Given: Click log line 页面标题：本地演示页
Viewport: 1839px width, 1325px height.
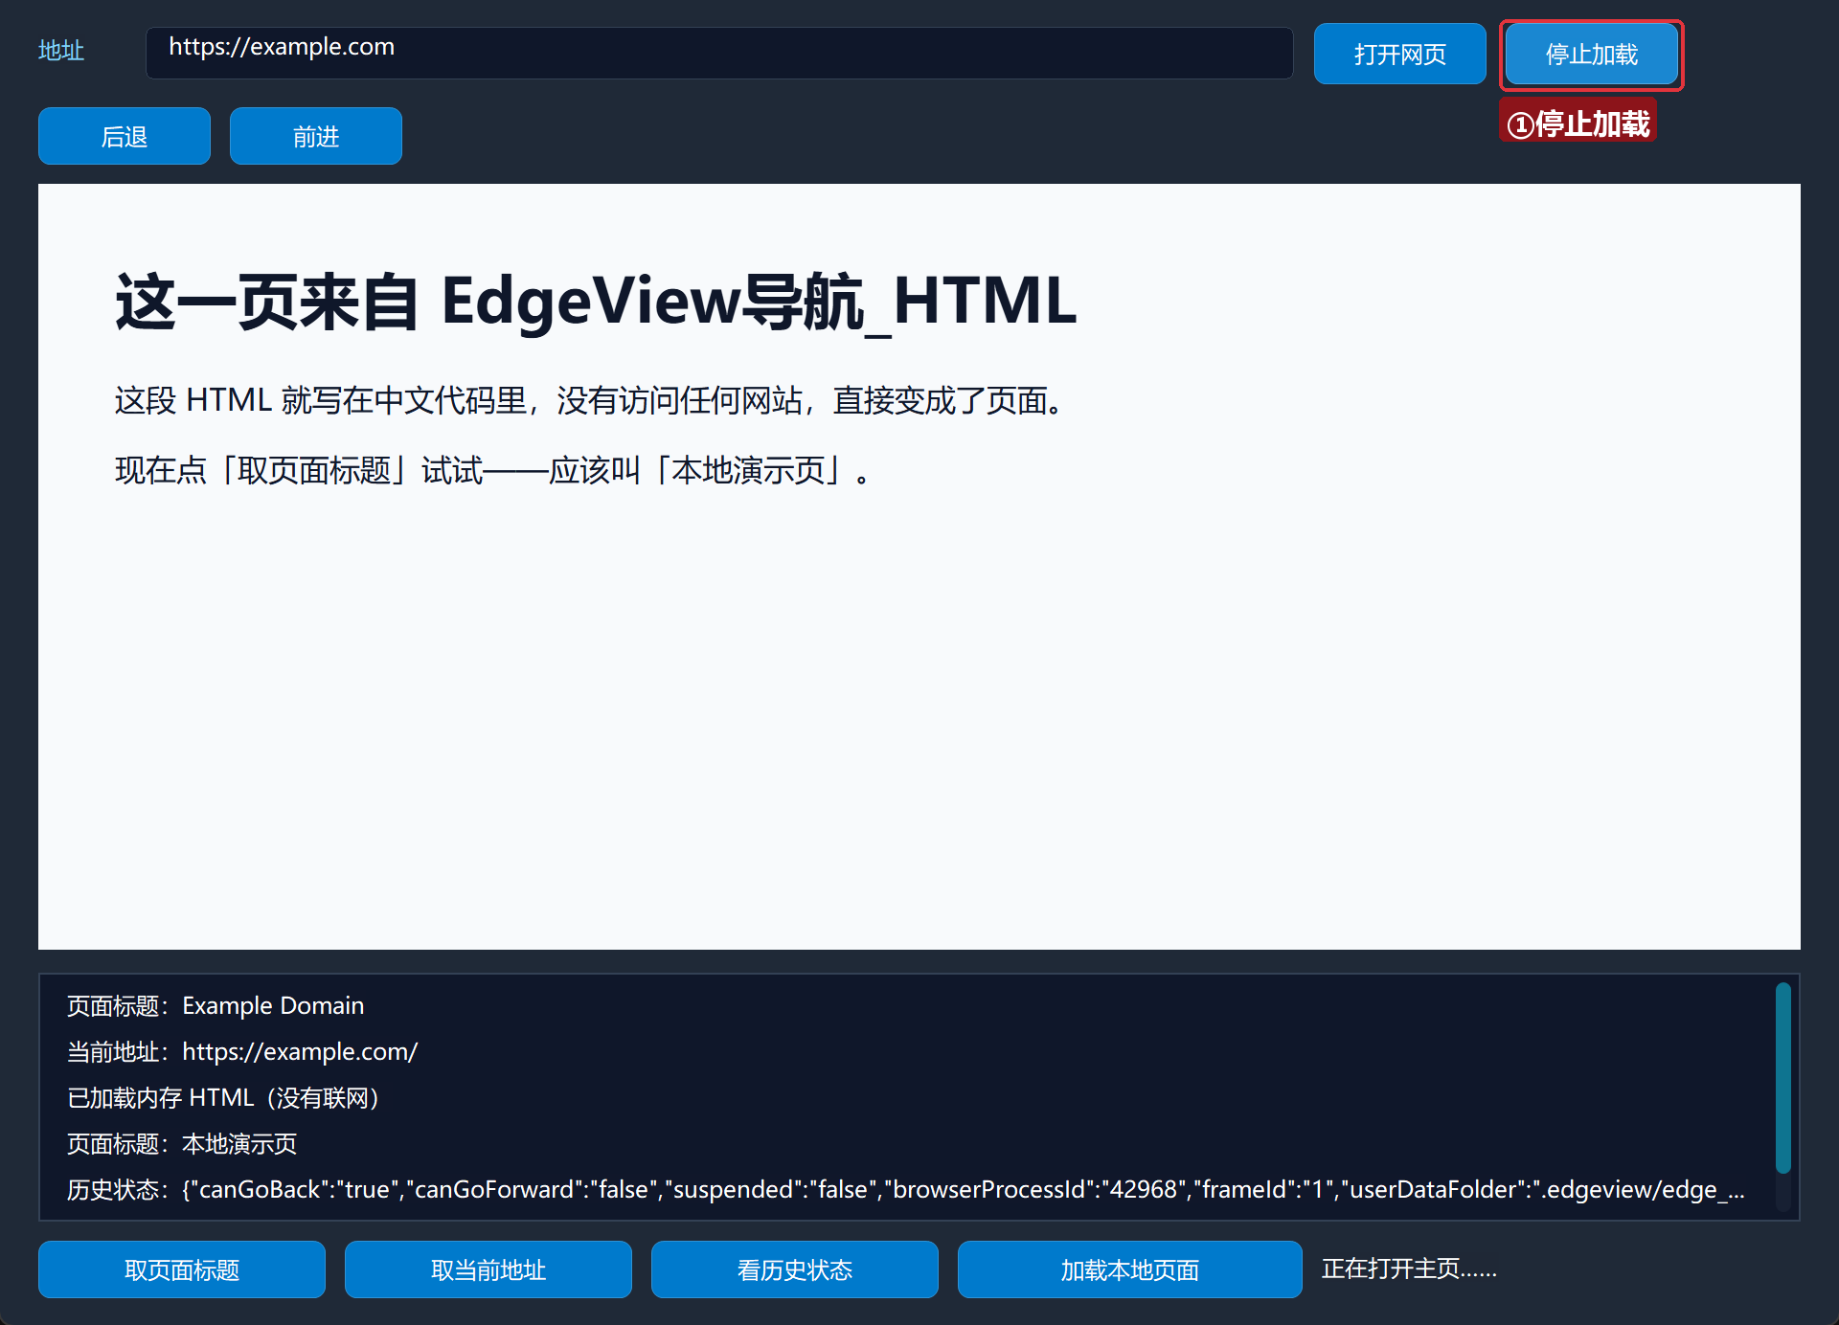Looking at the screenshot, I should click(x=182, y=1143).
